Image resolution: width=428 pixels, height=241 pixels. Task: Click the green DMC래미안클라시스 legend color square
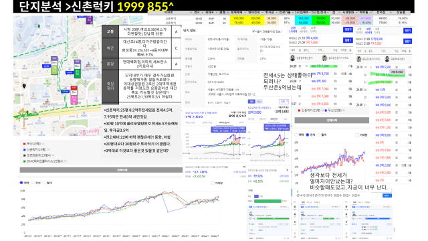pyautogui.click(x=25, y=161)
